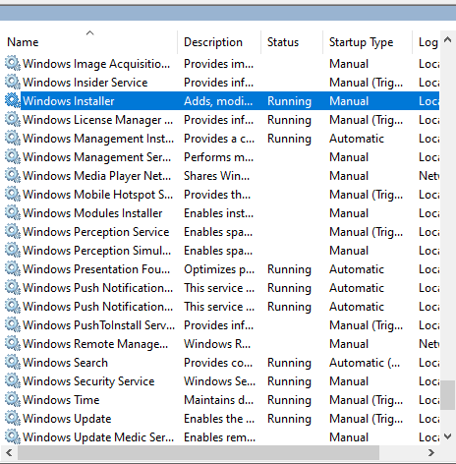Click the horizontal scrollbar thumb

[x=199, y=453]
